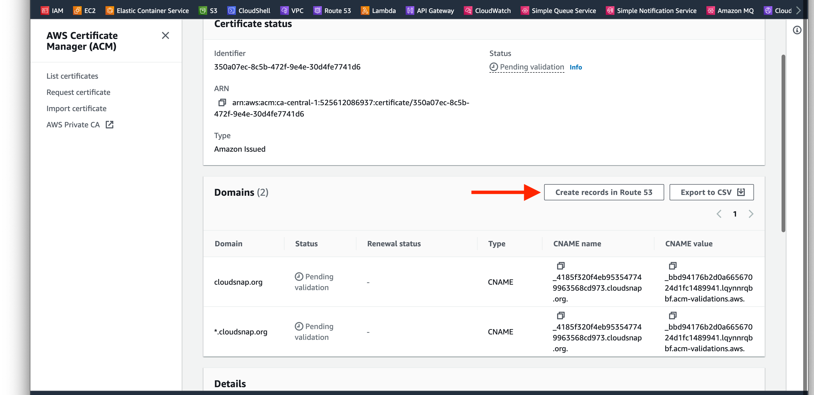Open API Gateway from favorites bar
This screenshot has height=395, width=814.
pos(430,11)
